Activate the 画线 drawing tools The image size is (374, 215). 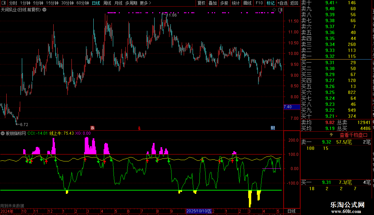tap(247, 3)
